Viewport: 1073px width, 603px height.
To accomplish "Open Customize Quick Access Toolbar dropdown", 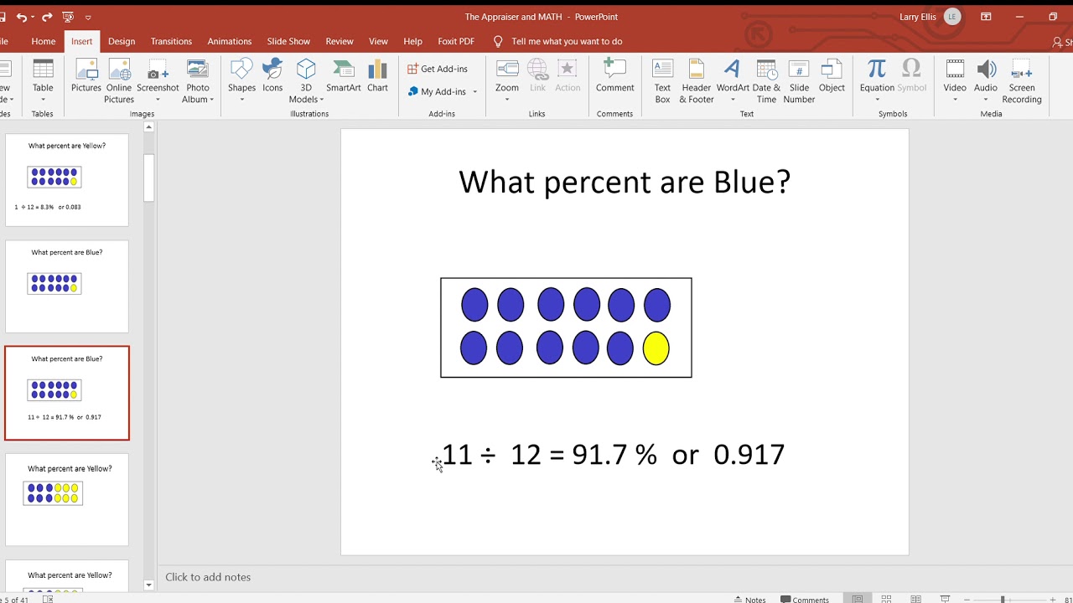I will click(88, 17).
